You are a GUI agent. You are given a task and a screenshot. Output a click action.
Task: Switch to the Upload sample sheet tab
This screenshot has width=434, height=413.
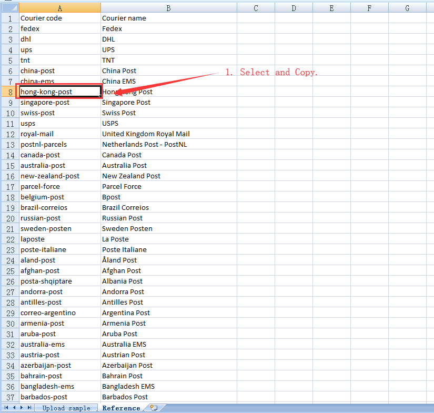click(66, 408)
